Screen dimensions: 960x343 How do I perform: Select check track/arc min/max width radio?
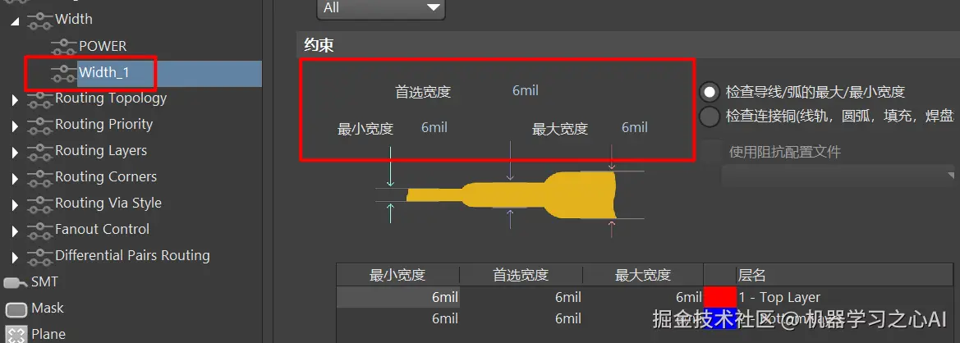(710, 93)
